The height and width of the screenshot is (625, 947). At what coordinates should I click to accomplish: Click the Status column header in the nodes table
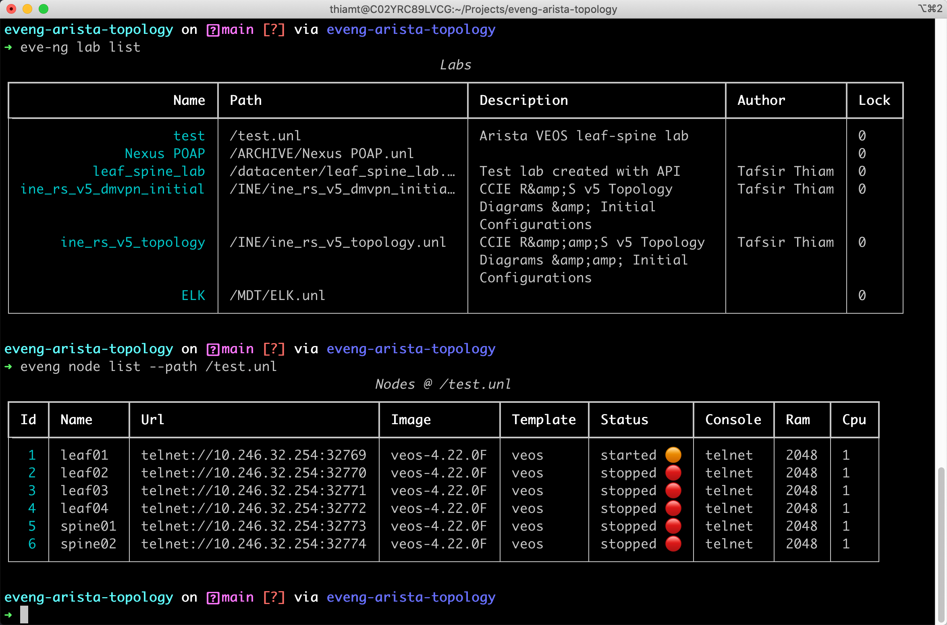coord(624,420)
